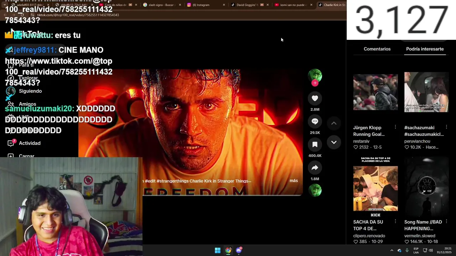The width and height of the screenshot is (456, 256).
Task: Open the #sachazumaki video thumbnail
Action: point(426,92)
